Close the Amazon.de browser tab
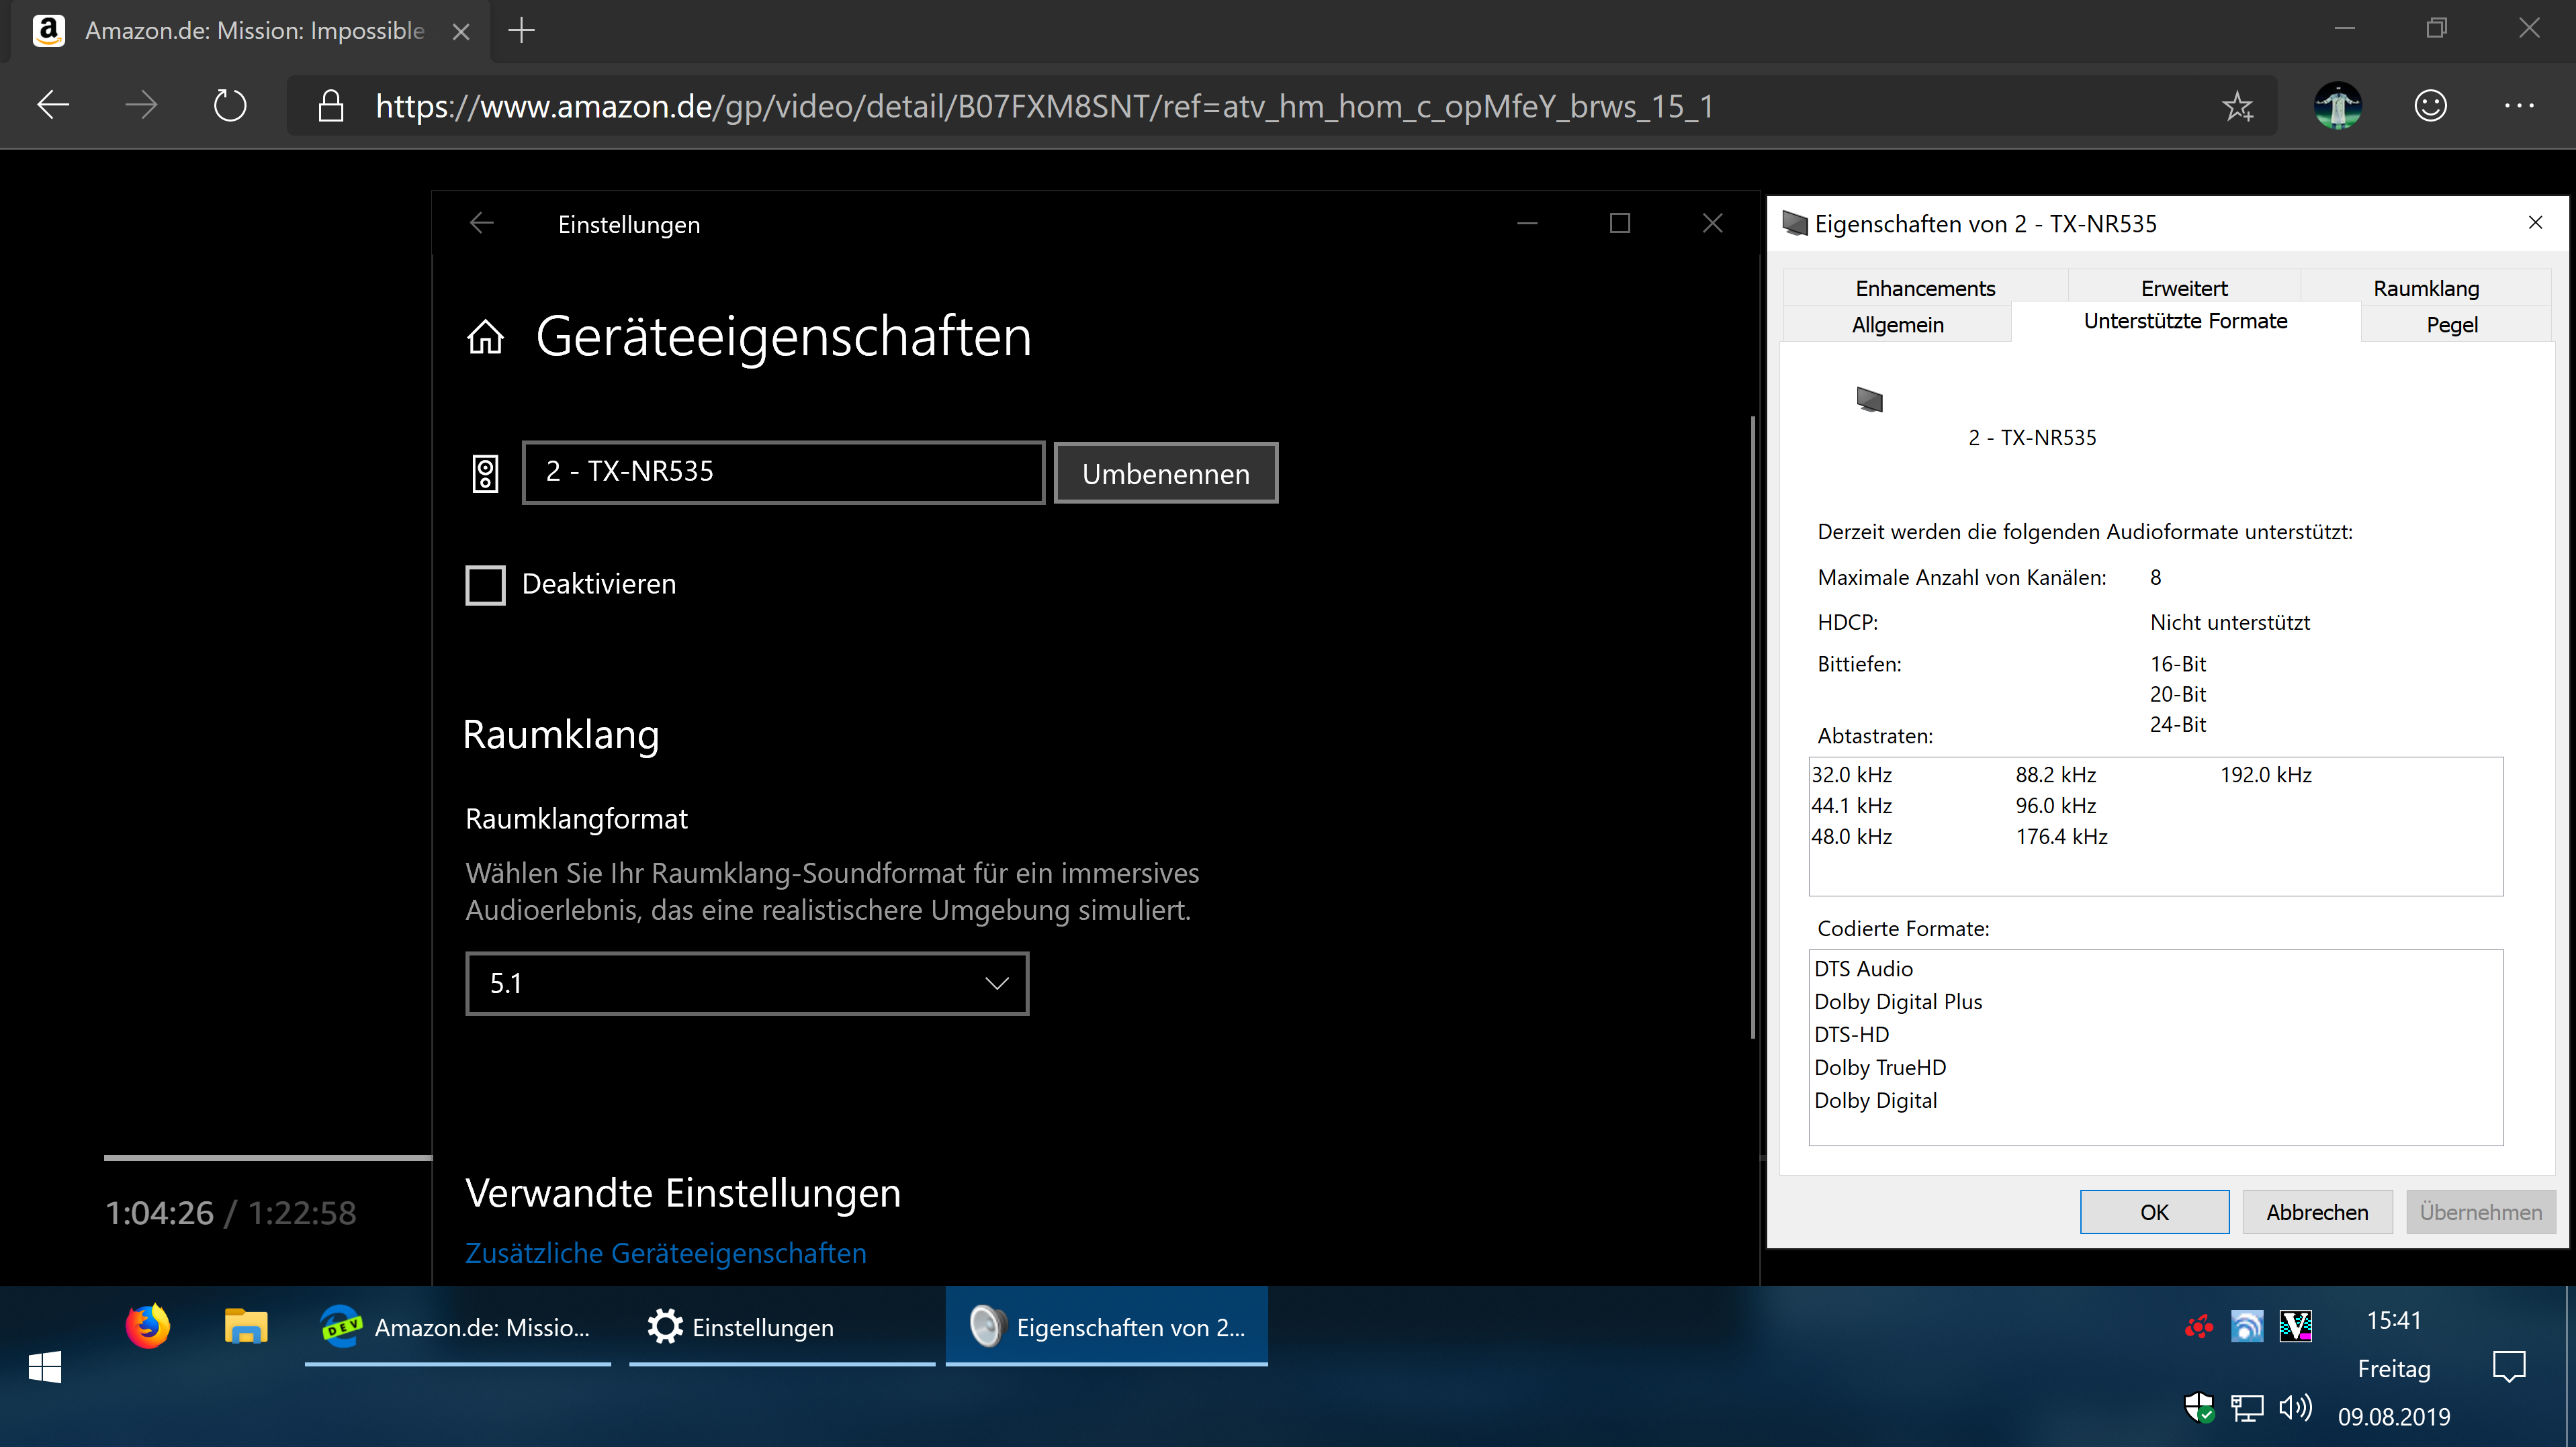 (x=461, y=32)
